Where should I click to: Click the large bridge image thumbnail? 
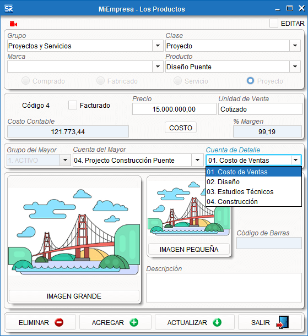point(74,233)
